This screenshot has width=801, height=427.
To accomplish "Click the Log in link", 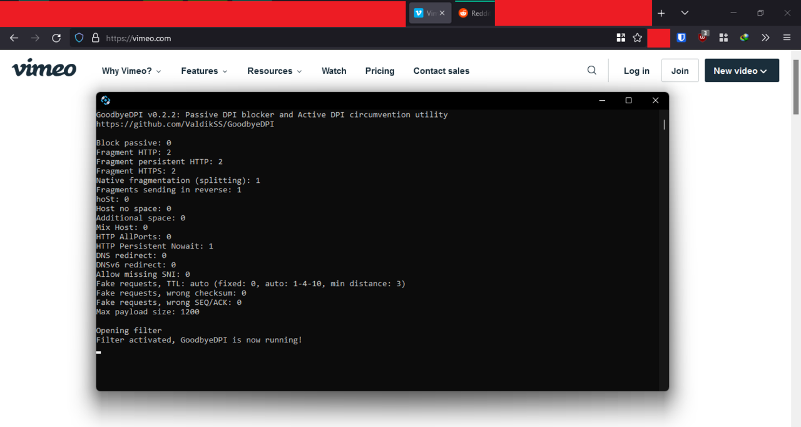I will 636,71.
